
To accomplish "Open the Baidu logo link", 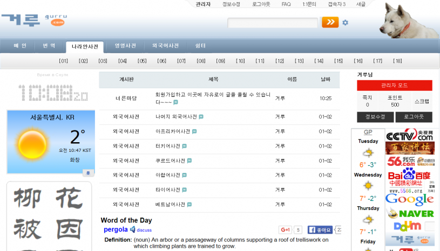I will click(409, 175).
